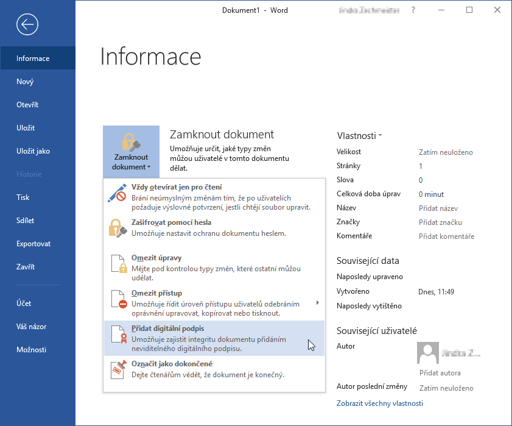Click the page-with-lock icon for Omezit úpravy
512x426 pixels.
(119, 263)
